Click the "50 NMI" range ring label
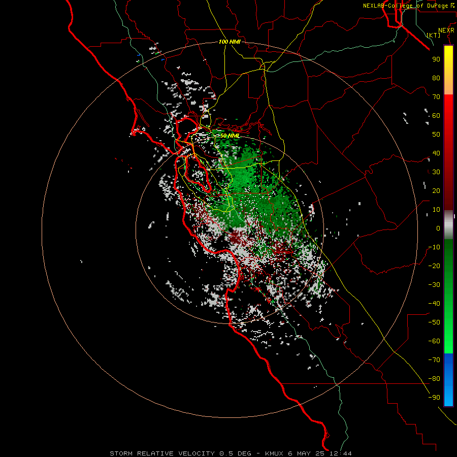The image size is (457, 457). (230, 136)
